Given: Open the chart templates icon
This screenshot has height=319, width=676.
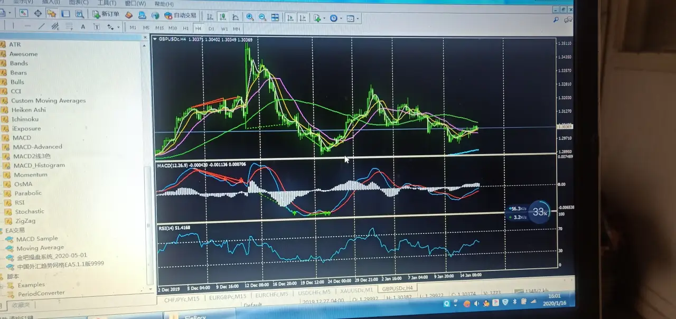Looking at the screenshot, I should 350,19.
